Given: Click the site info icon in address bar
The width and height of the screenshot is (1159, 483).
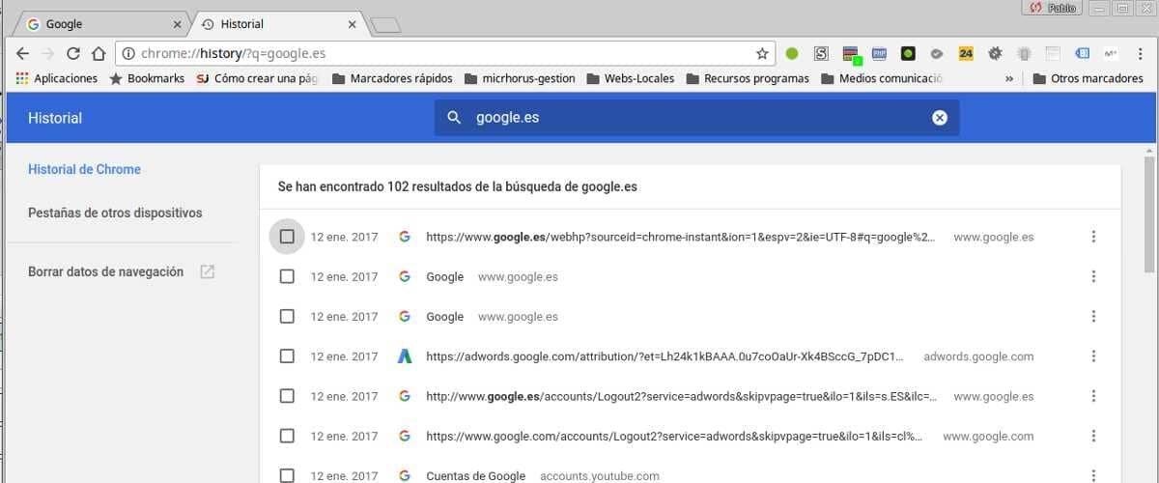Looking at the screenshot, I should 128,54.
